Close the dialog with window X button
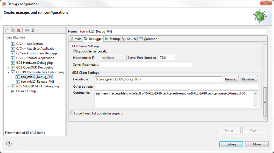This screenshot has width=274, height=153. click(266, 3)
